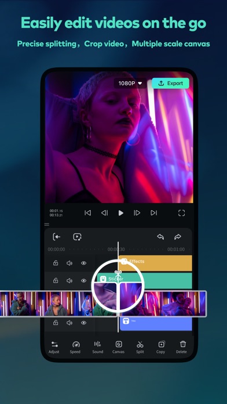This screenshot has height=404, width=227.
Task: Toggle visibility of the Effects track
Action: [x=84, y=263]
